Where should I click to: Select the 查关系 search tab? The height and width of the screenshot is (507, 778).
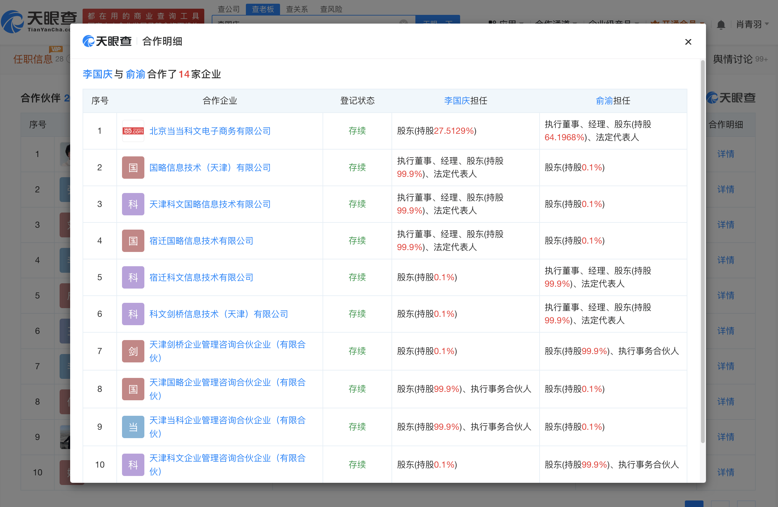pos(297,9)
